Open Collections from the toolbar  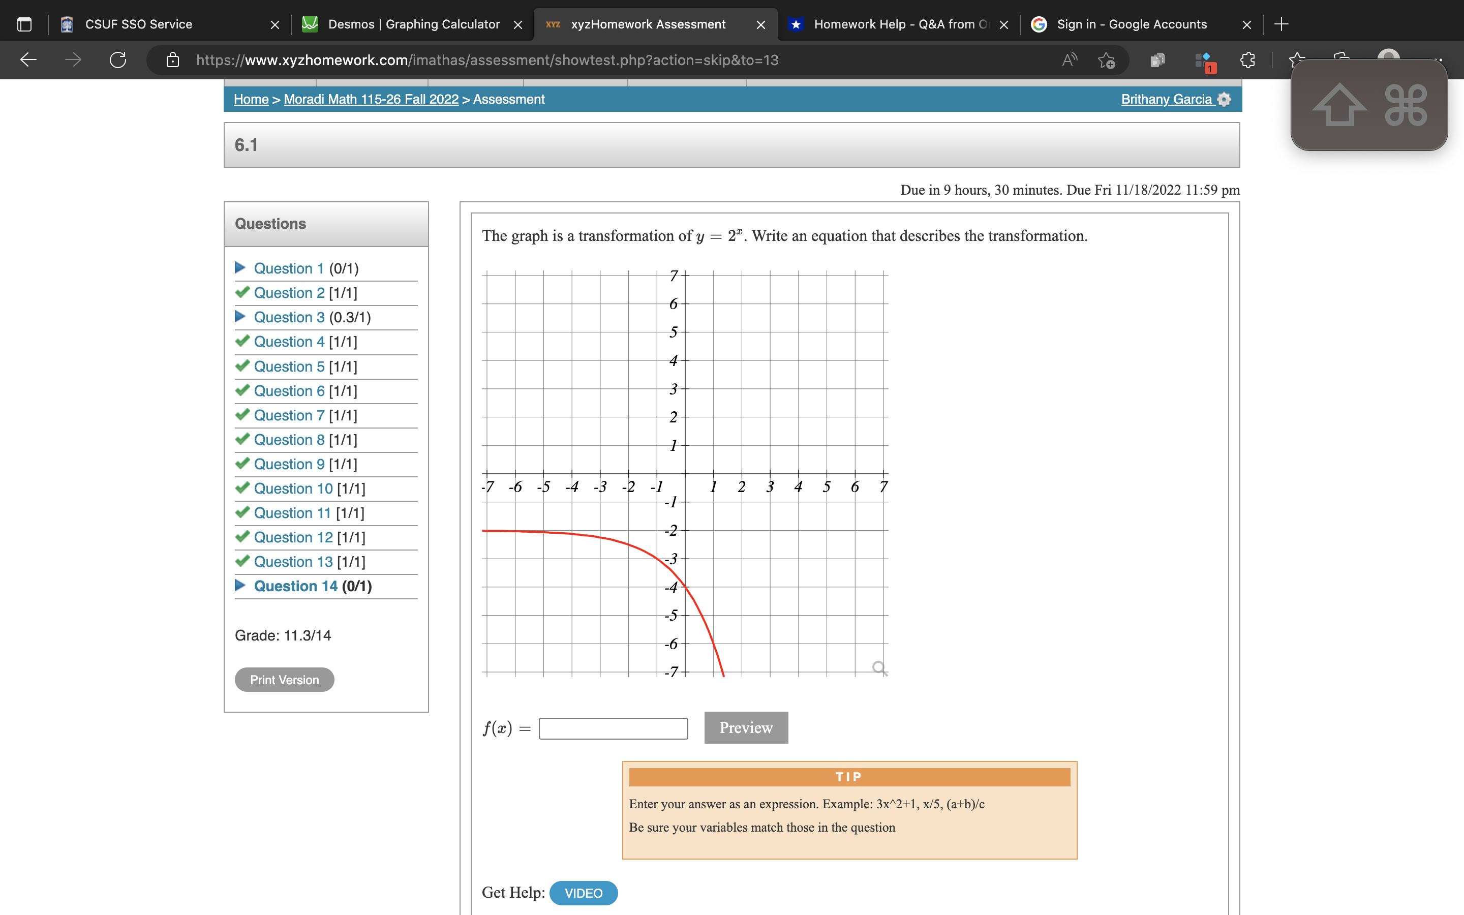pos(1157,59)
